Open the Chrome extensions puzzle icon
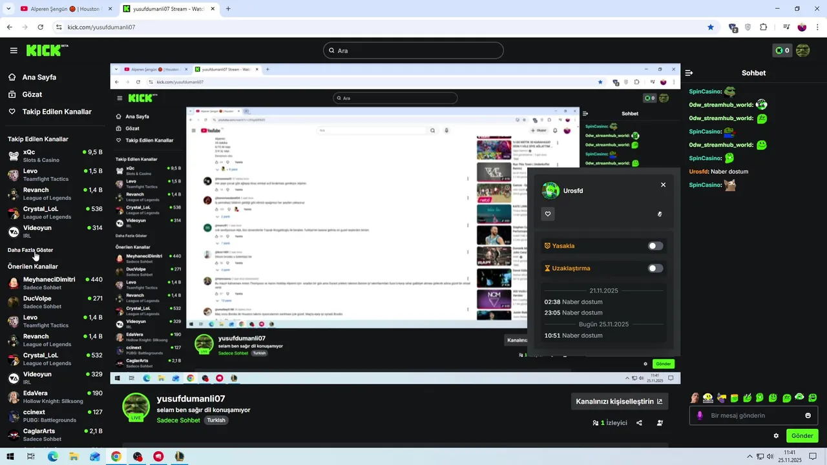The height and width of the screenshot is (465, 827). tap(764, 27)
